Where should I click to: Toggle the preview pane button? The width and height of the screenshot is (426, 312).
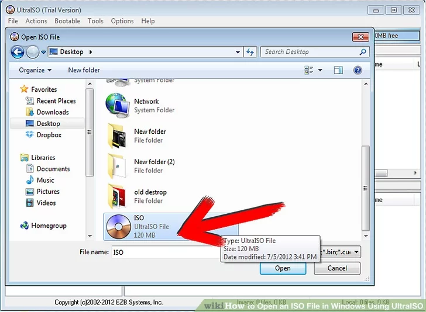338,70
